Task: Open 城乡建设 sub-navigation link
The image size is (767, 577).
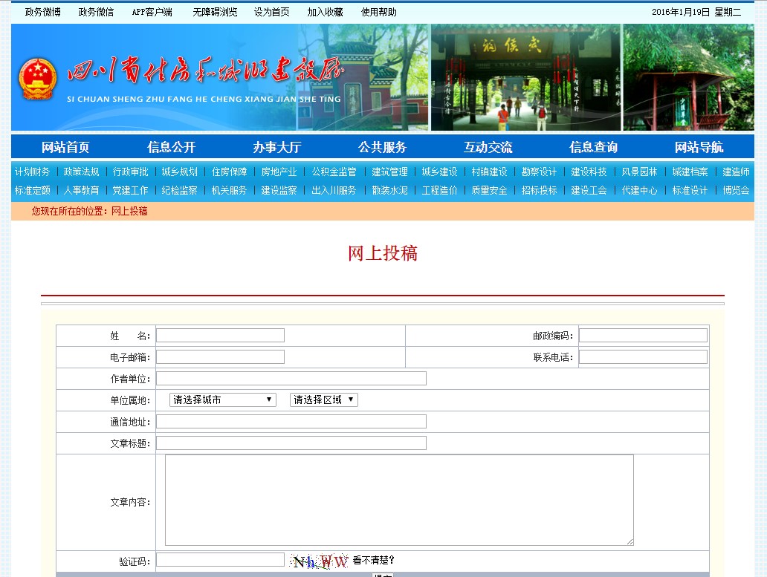Action: pos(439,172)
